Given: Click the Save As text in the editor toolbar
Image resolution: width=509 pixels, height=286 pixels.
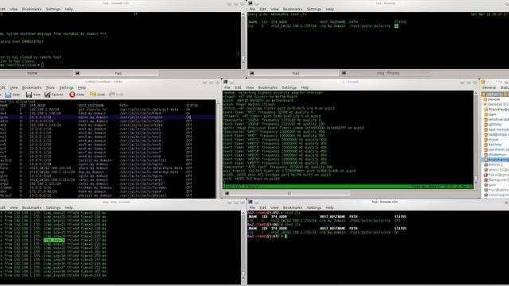Looking at the screenshot, I should (x=57, y=95).
